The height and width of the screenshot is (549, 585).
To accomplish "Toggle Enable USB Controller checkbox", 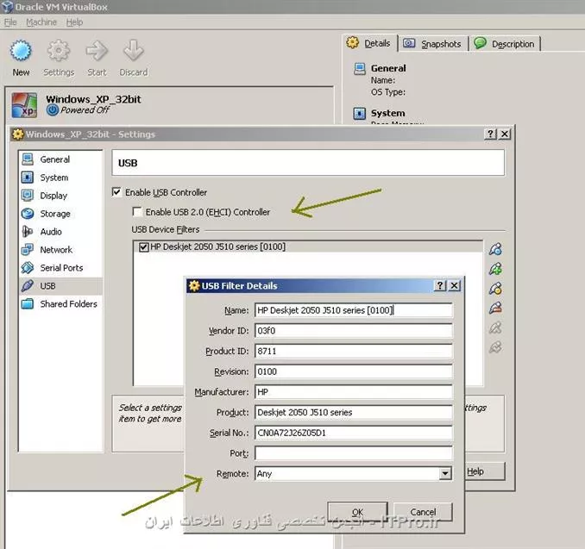I will point(116,192).
